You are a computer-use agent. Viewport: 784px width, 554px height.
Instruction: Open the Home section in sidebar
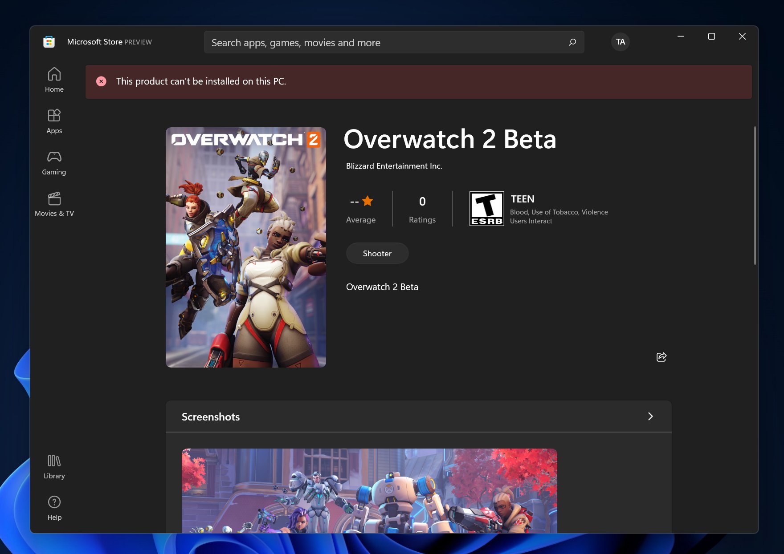(54, 80)
